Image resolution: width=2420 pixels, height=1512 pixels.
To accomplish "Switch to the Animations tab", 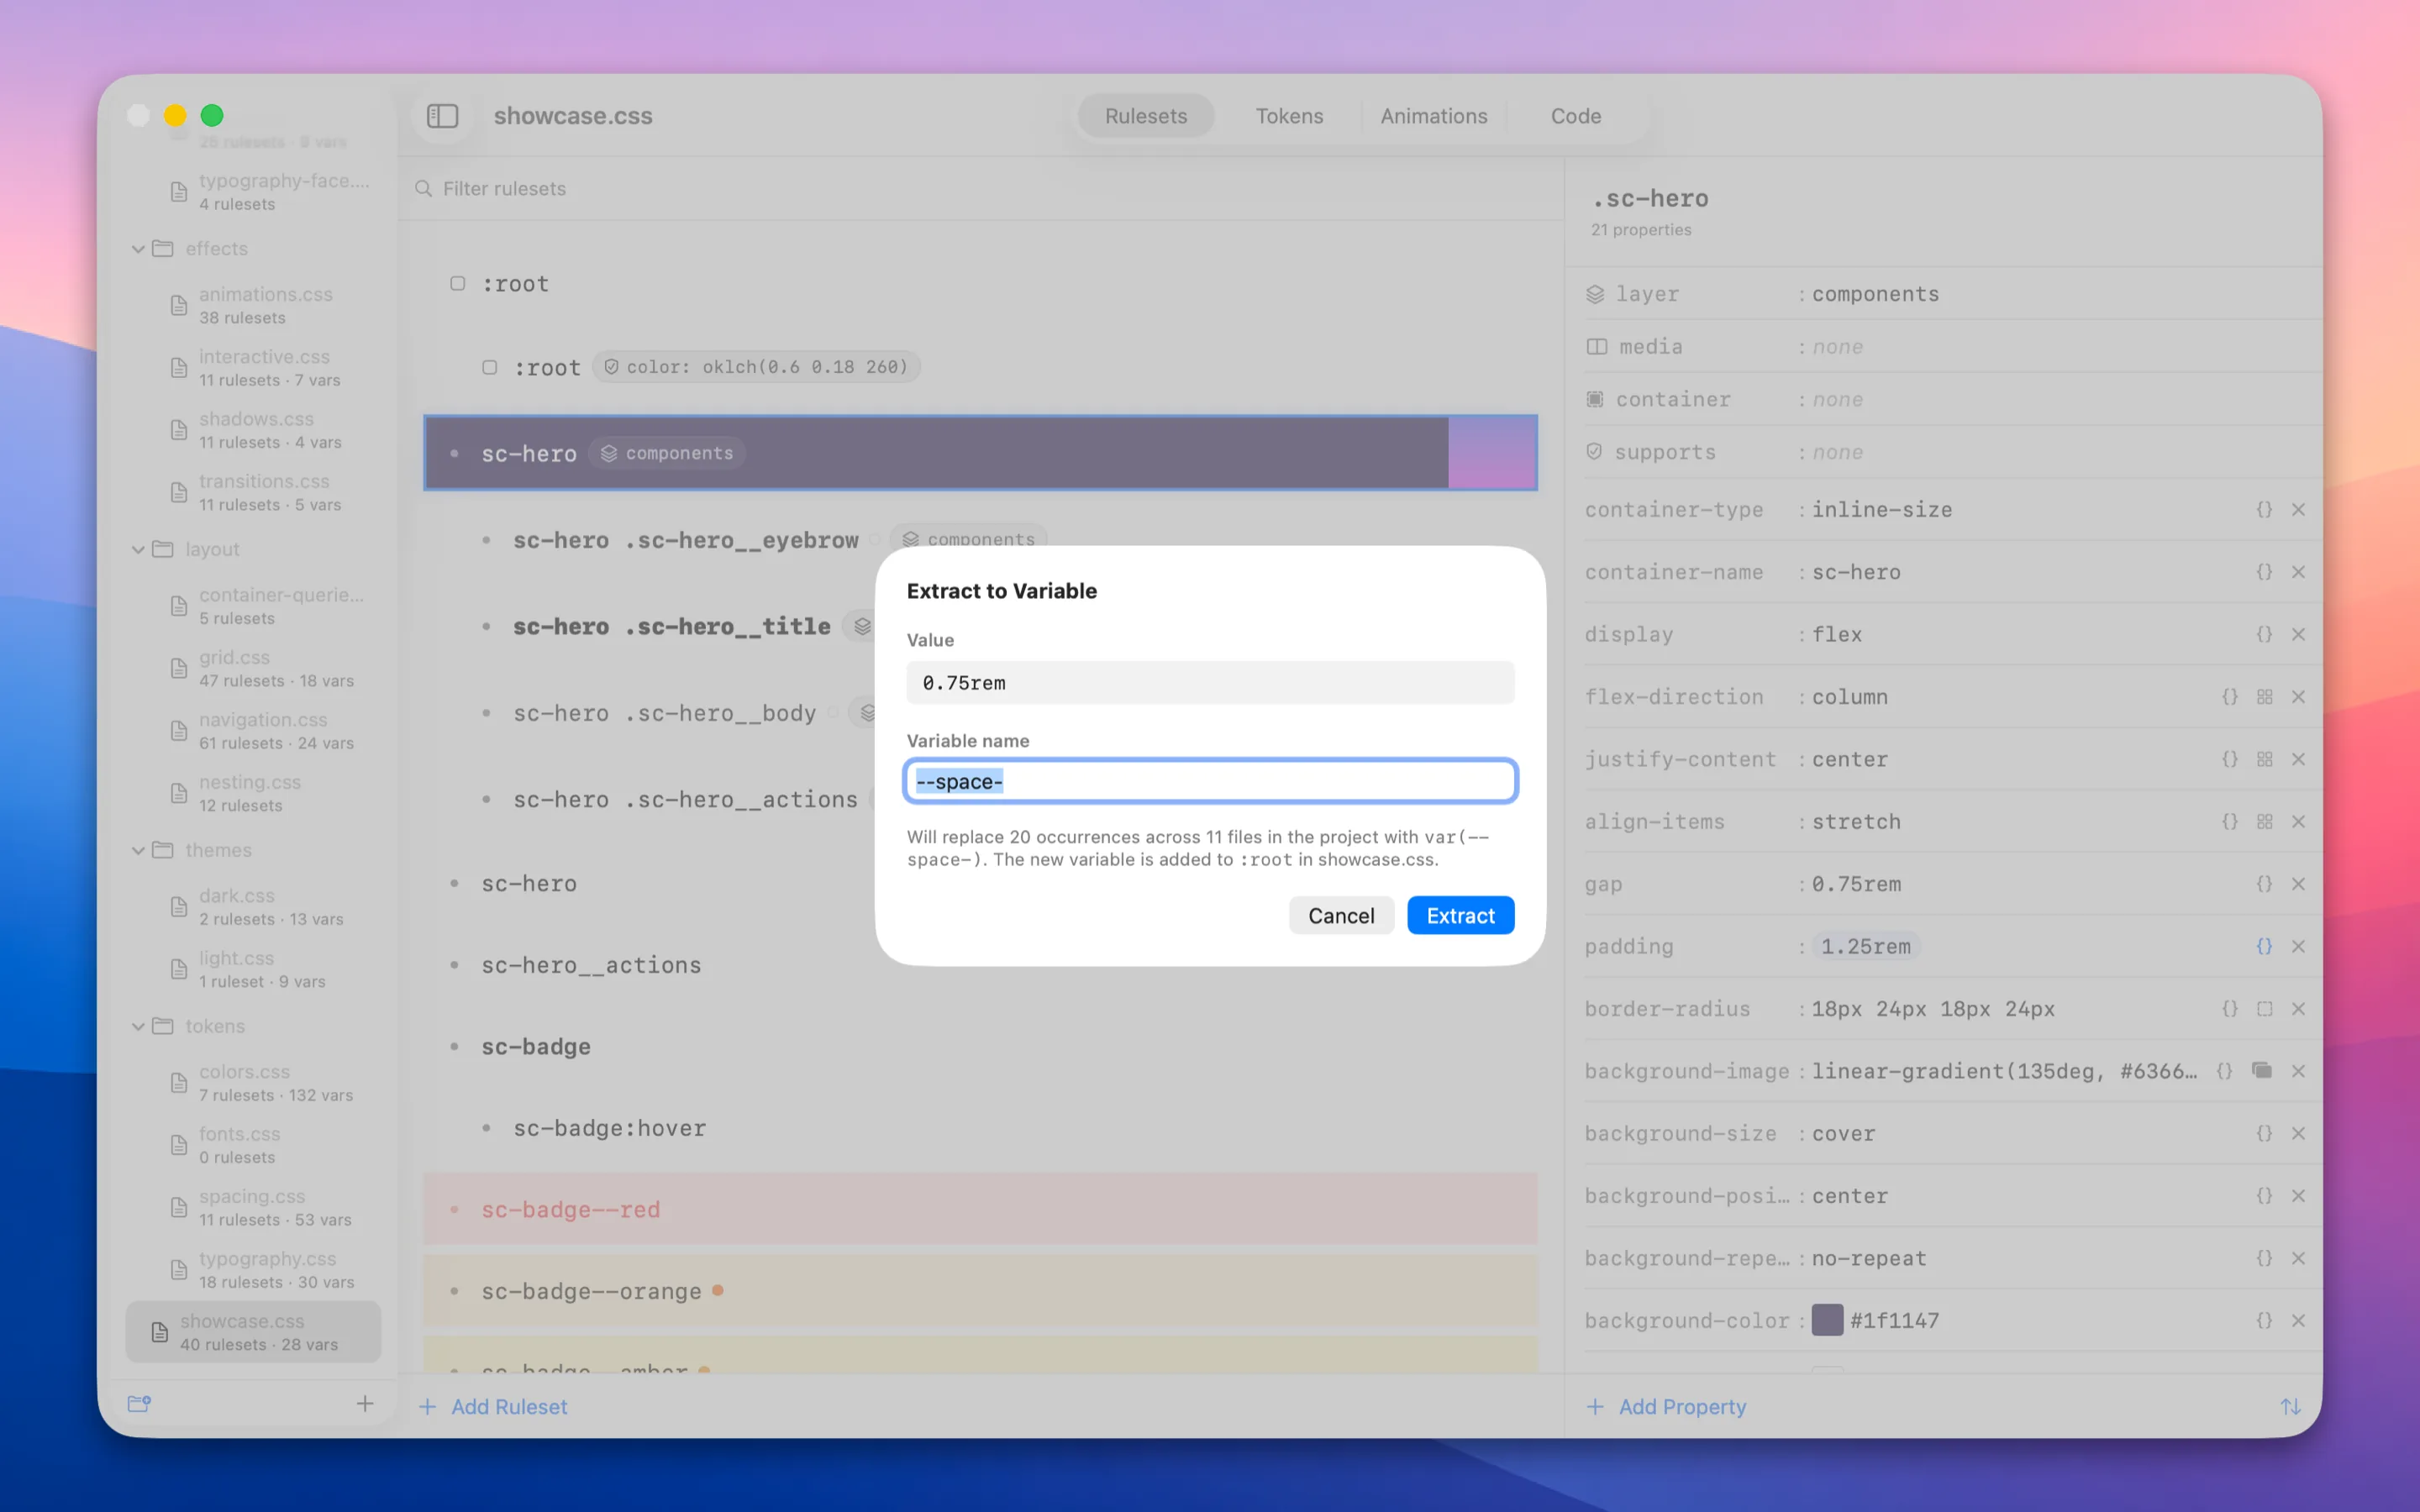I will click(1433, 116).
